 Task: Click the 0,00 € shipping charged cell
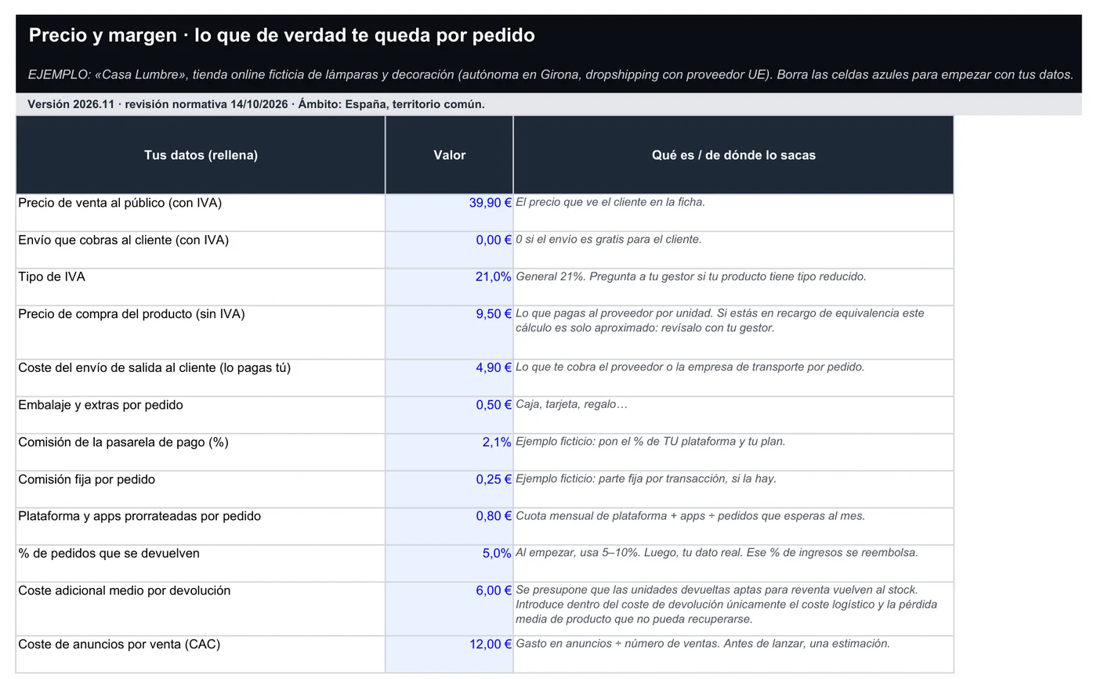(x=449, y=250)
